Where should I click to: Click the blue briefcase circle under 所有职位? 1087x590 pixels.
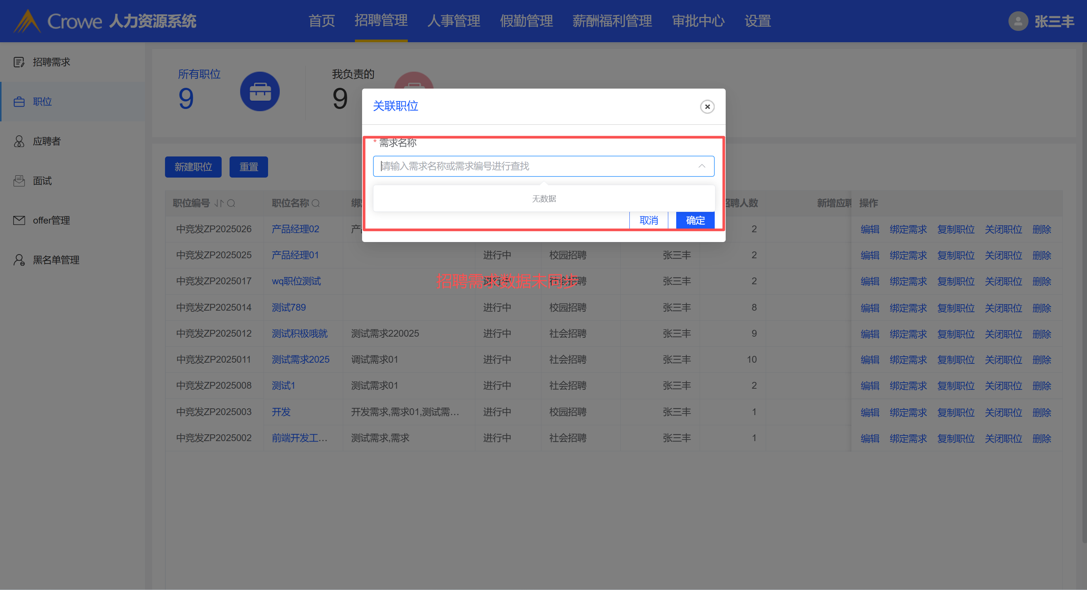(x=259, y=92)
